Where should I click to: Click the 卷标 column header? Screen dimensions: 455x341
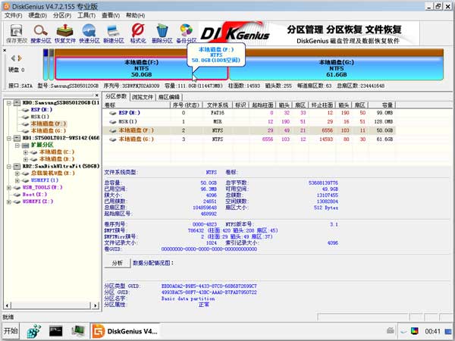pyautogui.click(x=136, y=105)
